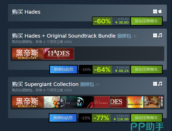Click the (?) help icon next to Supergiant Collection

coord(97,85)
